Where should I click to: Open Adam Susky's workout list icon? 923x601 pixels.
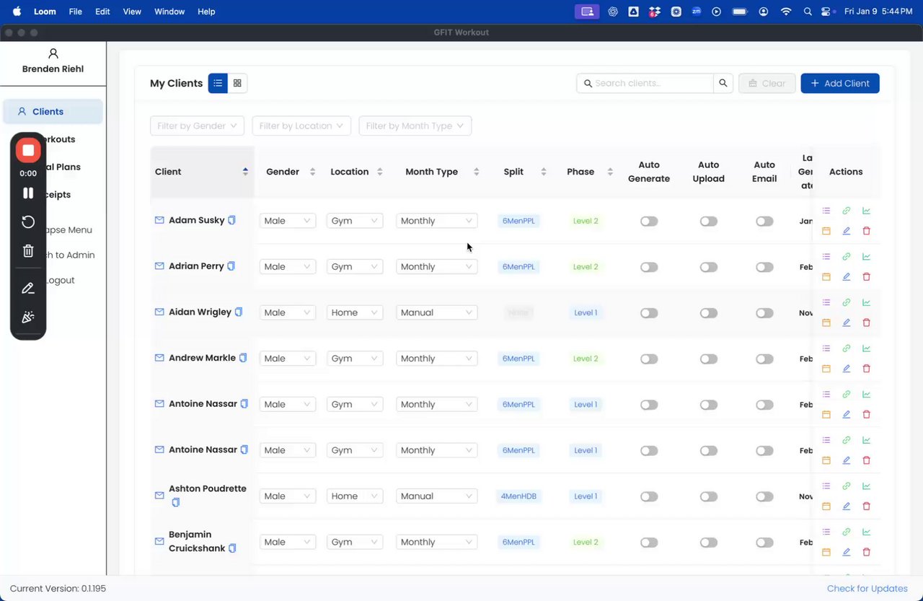point(826,211)
